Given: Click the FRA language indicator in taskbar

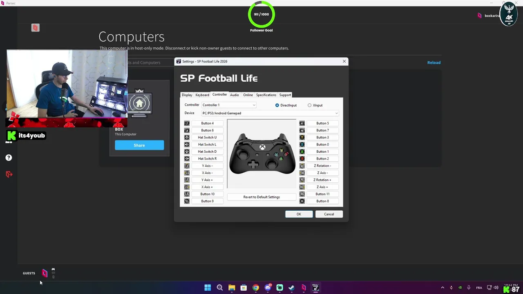Looking at the screenshot, I should pyautogui.click(x=479, y=288).
